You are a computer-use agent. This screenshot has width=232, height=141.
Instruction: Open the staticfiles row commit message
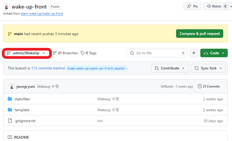coord(108,99)
